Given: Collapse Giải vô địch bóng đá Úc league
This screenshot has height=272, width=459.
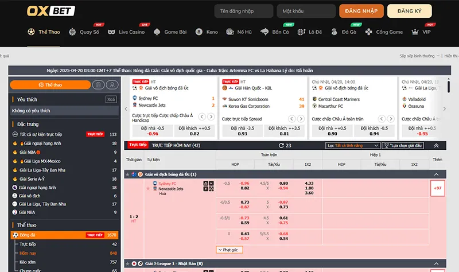Looking at the screenshot, I should coord(436,174).
